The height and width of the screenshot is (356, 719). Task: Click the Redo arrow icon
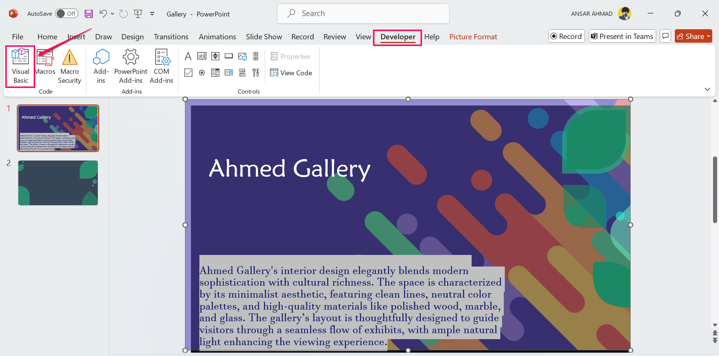(x=123, y=14)
